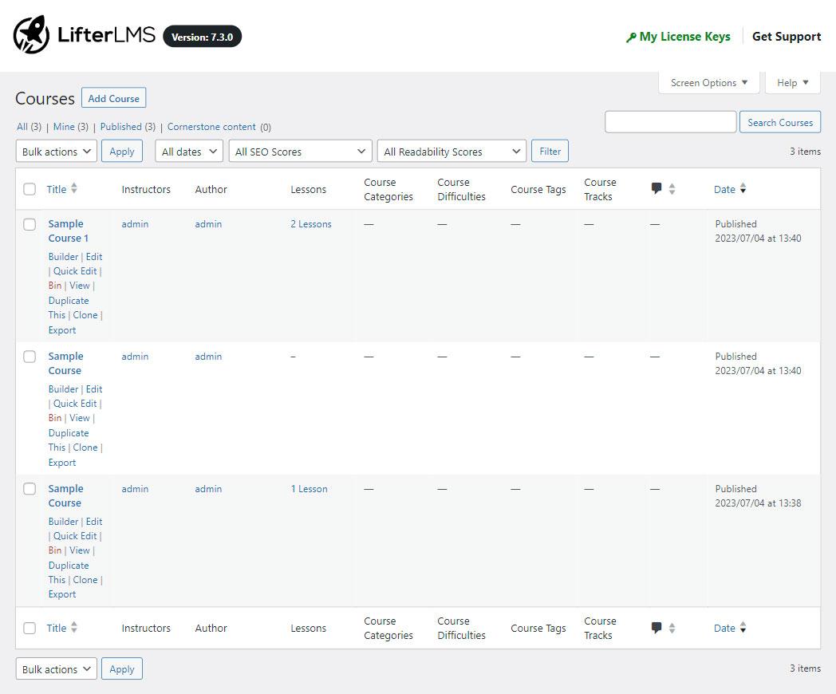Click sort arrows beside the header comments icon
Viewport: 836px width, 694px height.
(x=672, y=189)
